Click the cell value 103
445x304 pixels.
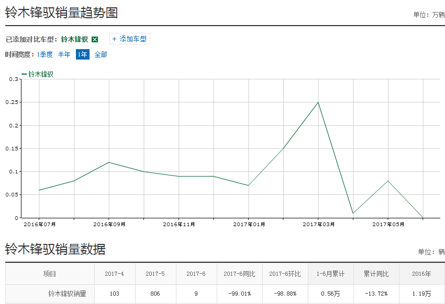point(114,294)
